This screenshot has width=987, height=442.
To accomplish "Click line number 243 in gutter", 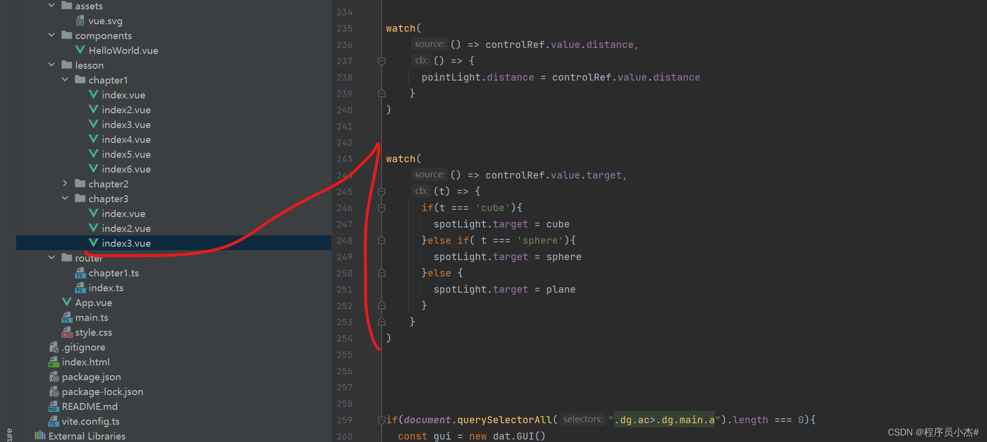I will (344, 159).
